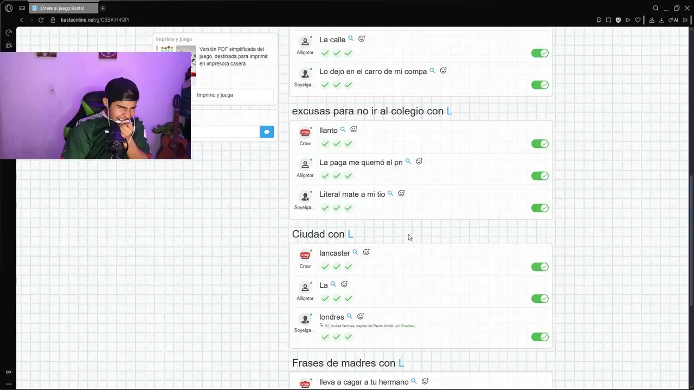Open downloads icon in toolbar
Viewport: 694px width, 390px height.
661,20
